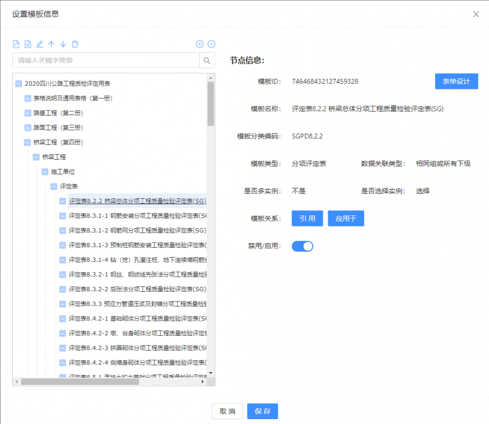489x424 pixels.
Task: Move node down with the down arrow icon
Action: tap(63, 44)
